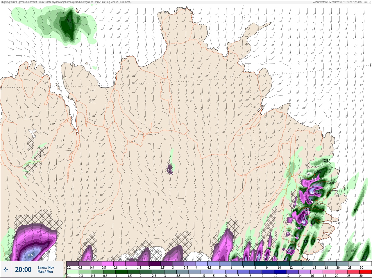Click the 2.4 value at the bottom-right rain streak
372x278 pixels.
click(365, 257)
